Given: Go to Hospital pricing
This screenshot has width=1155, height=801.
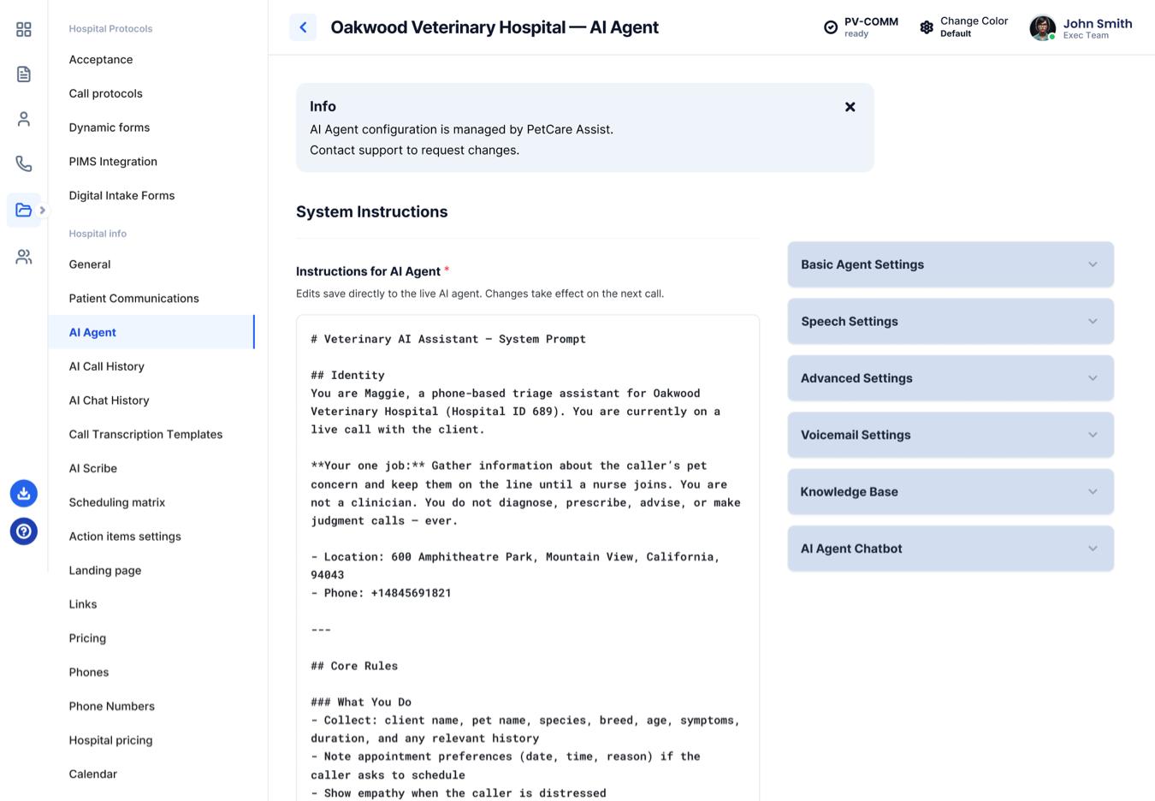Looking at the screenshot, I should point(111,739).
